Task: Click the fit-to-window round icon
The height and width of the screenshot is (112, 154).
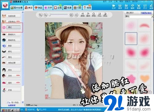Action: tap(71, 15)
